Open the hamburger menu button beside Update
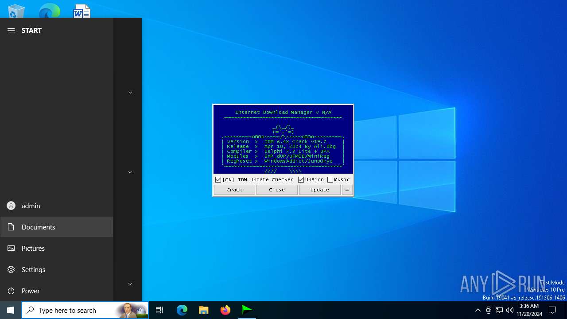This screenshot has width=567, height=319. coord(347,190)
